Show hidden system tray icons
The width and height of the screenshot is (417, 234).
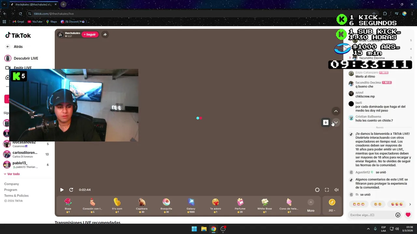pyautogui.click(x=368, y=229)
